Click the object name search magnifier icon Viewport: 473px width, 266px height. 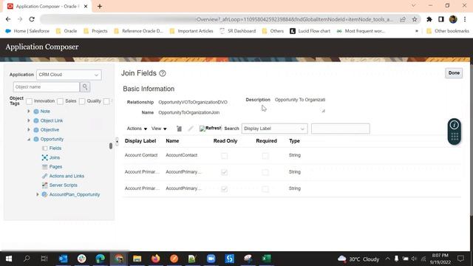[85, 87]
